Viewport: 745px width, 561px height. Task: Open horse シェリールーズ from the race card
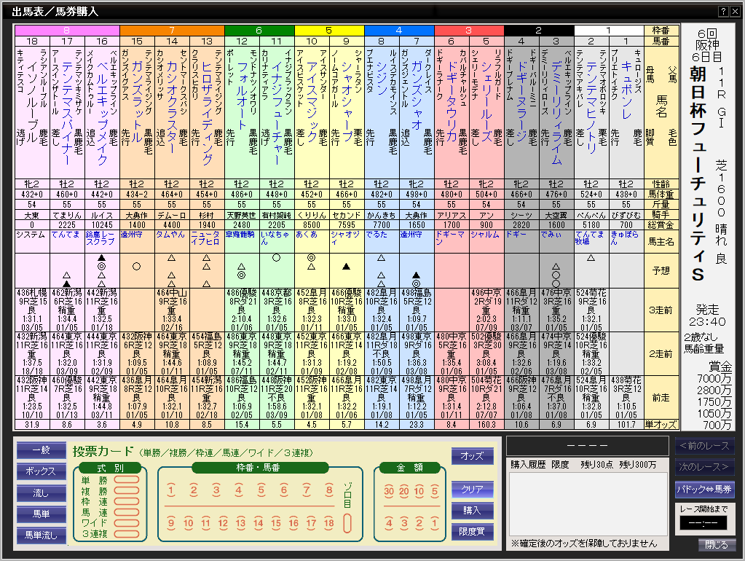[x=486, y=102]
